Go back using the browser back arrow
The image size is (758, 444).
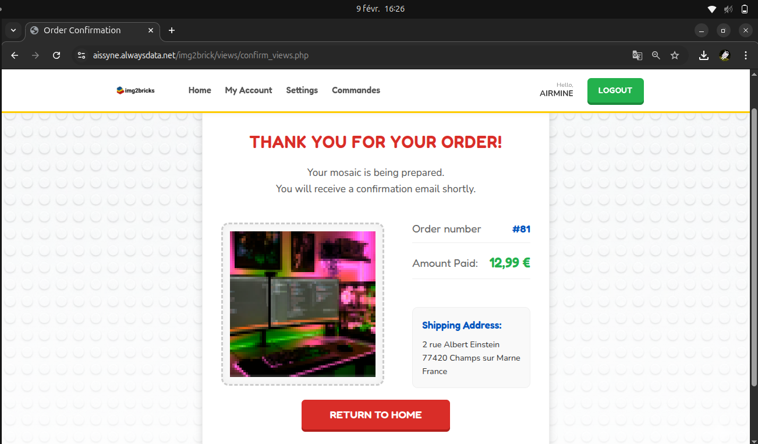click(15, 55)
